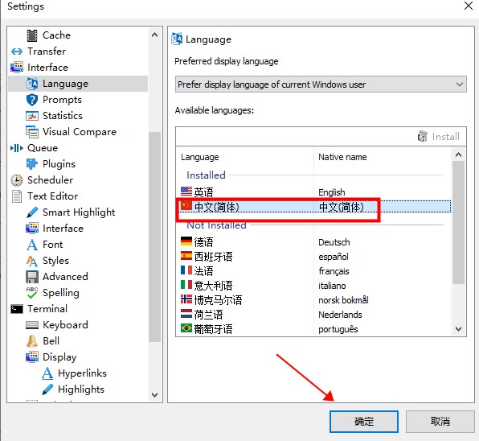Open Preferred display language dropdown
This screenshot has width=479, height=441.
pos(321,84)
